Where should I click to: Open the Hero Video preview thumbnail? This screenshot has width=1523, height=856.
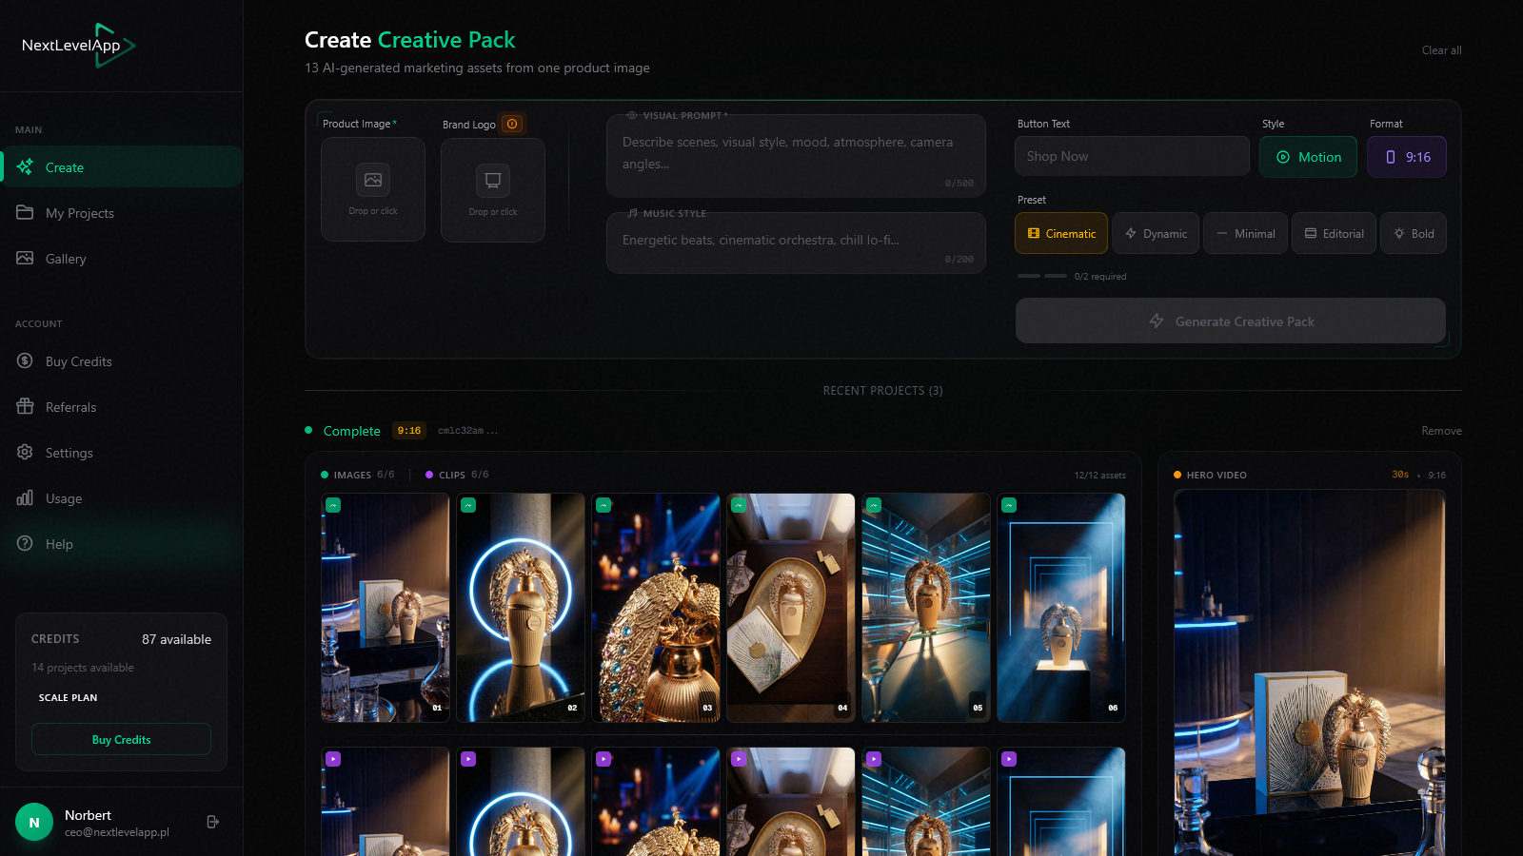[1310, 666]
